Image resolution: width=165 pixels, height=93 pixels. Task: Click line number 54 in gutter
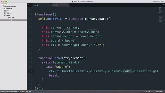point(30,71)
